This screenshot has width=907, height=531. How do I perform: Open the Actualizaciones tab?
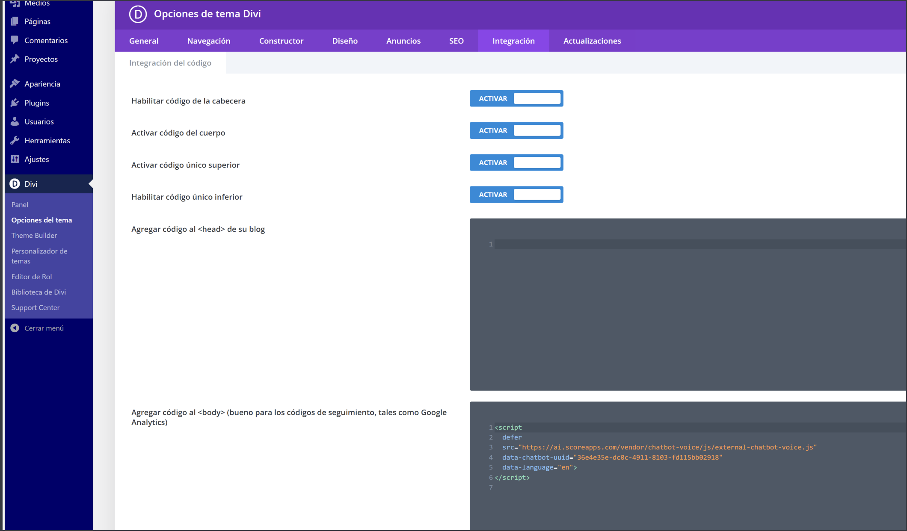click(x=592, y=41)
